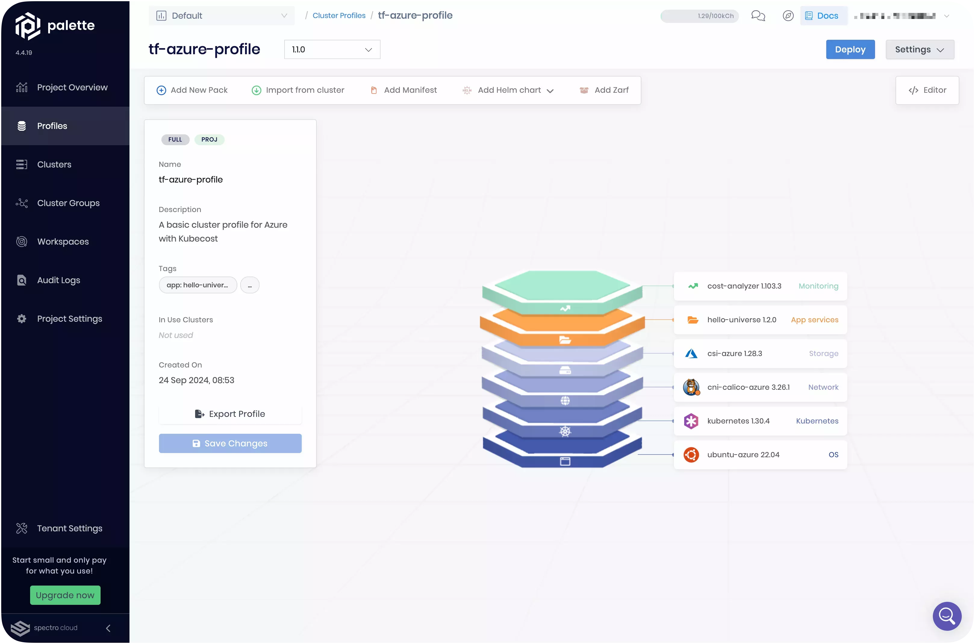Screen dimensions: 975x644
Task: Switch to the FULL profile tab
Action: (x=175, y=140)
